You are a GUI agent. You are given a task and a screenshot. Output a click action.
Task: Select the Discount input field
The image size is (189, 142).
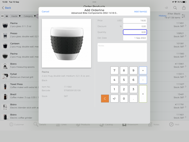[135, 26]
